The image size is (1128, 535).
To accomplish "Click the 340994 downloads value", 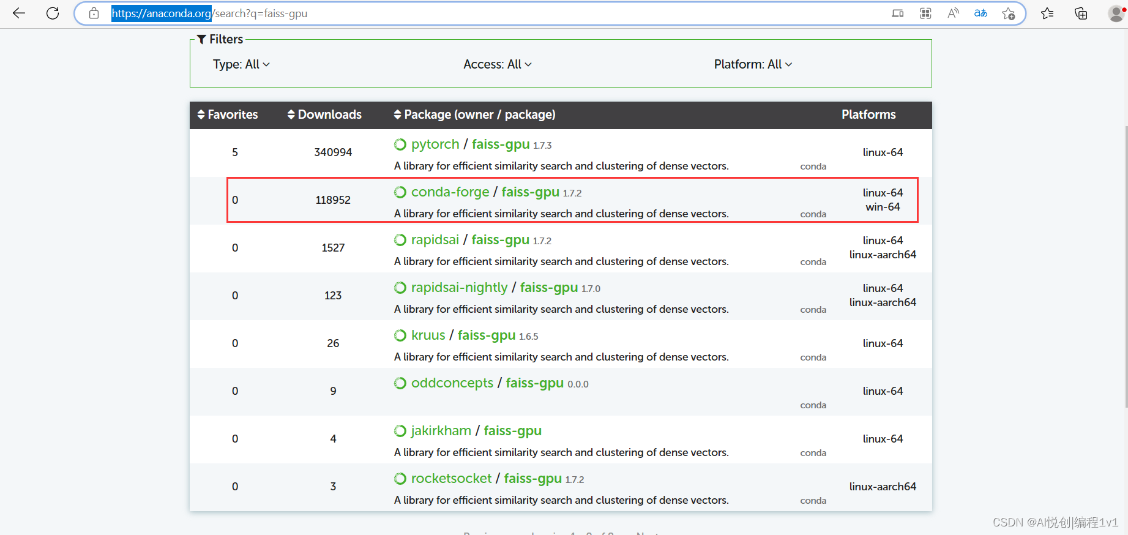I will click(333, 152).
